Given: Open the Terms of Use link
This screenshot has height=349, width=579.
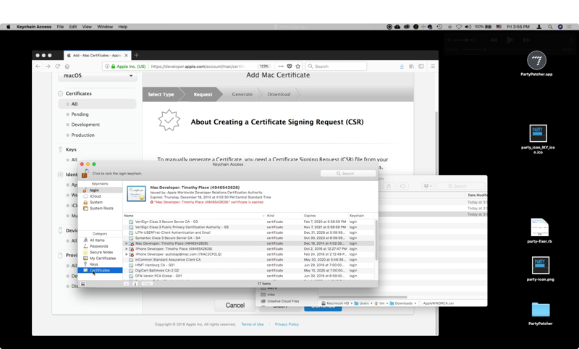Looking at the screenshot, I should pyautogui.click(x=253, y=324).
